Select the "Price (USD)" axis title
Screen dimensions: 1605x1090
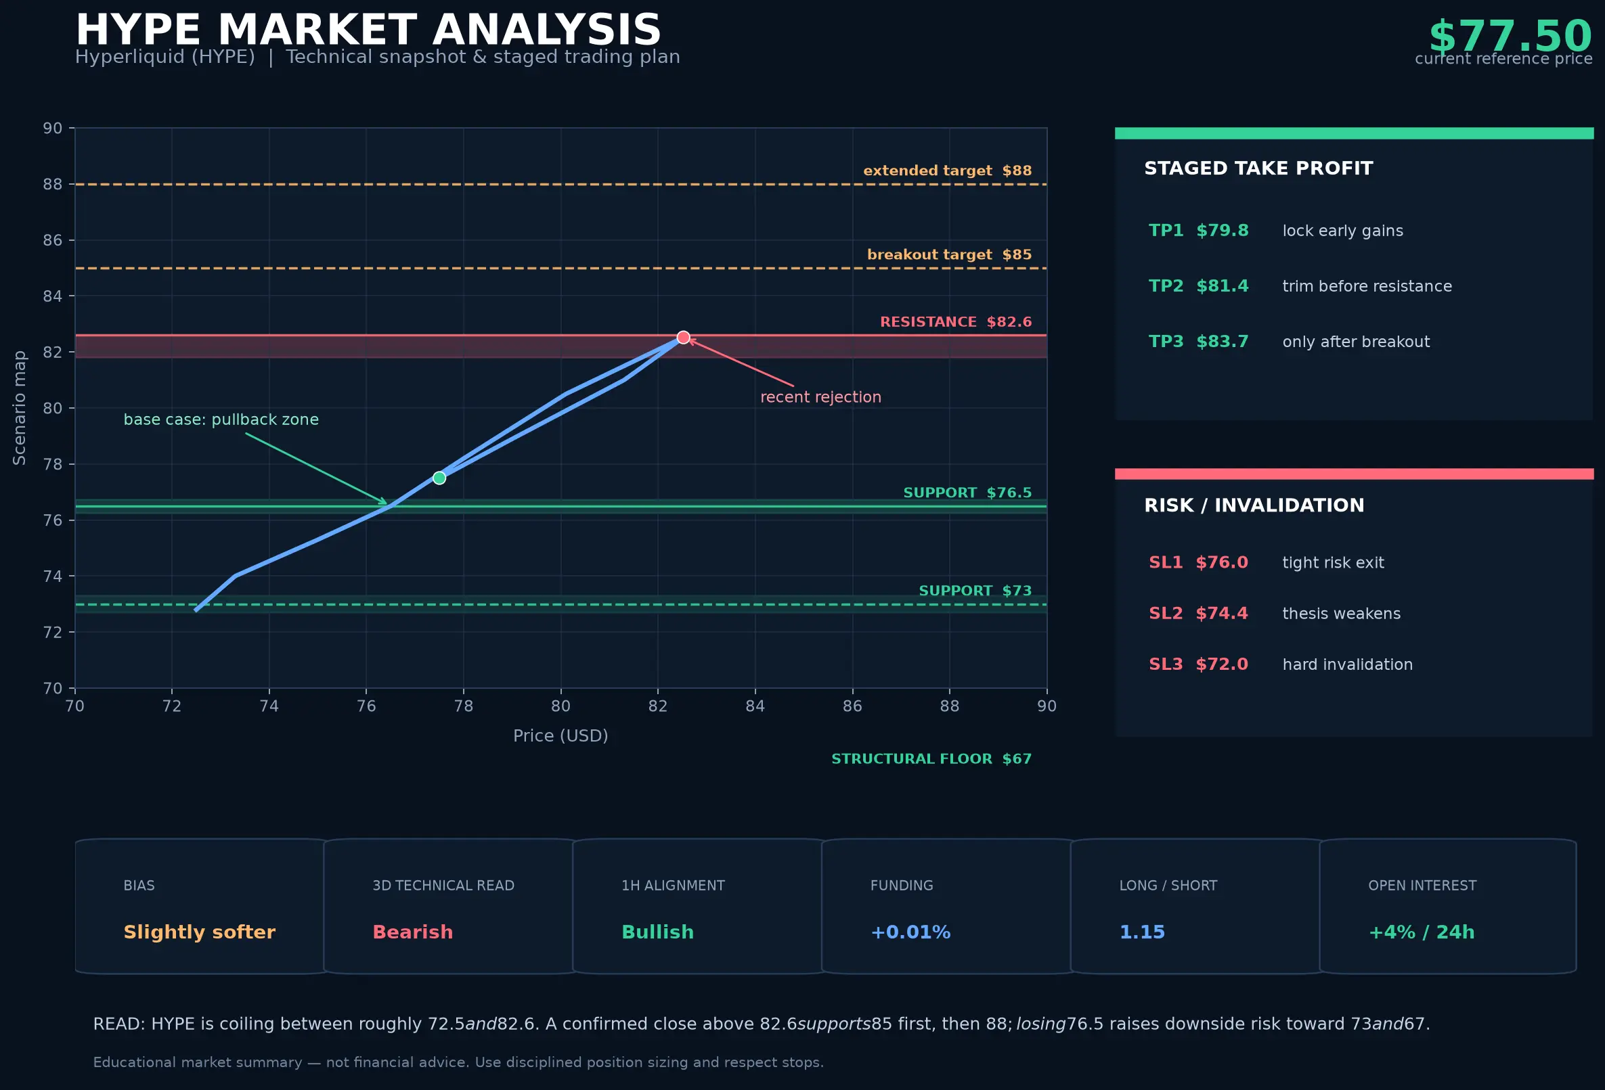[560, 736]
